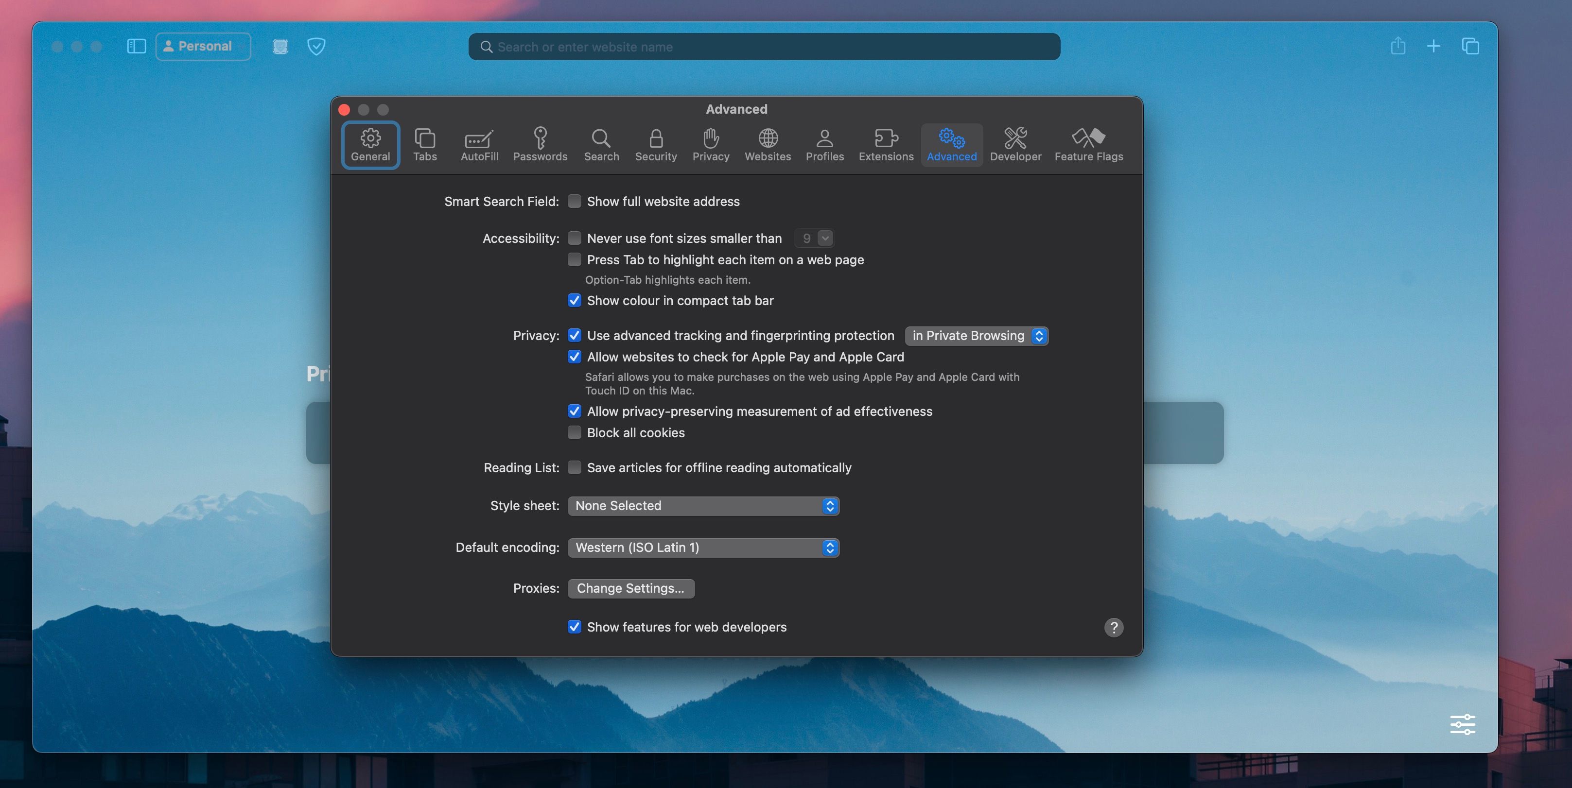Click the share icon in the toolbar

pos(1398,46)
